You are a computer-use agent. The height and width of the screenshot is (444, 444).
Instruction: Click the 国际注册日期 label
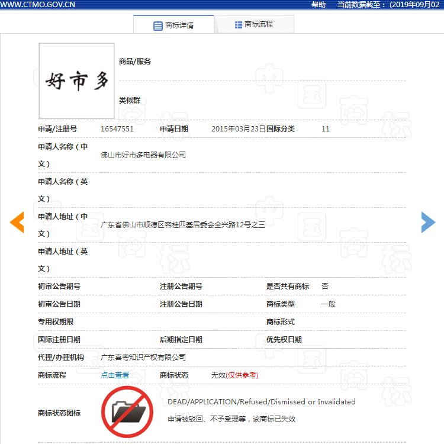59,340
